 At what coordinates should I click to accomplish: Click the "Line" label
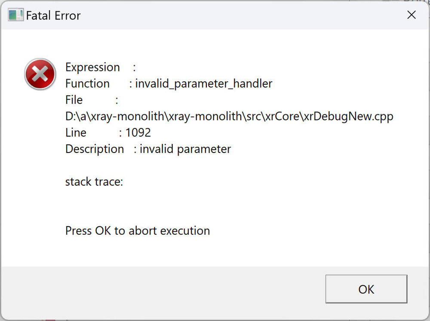point(76,133)
